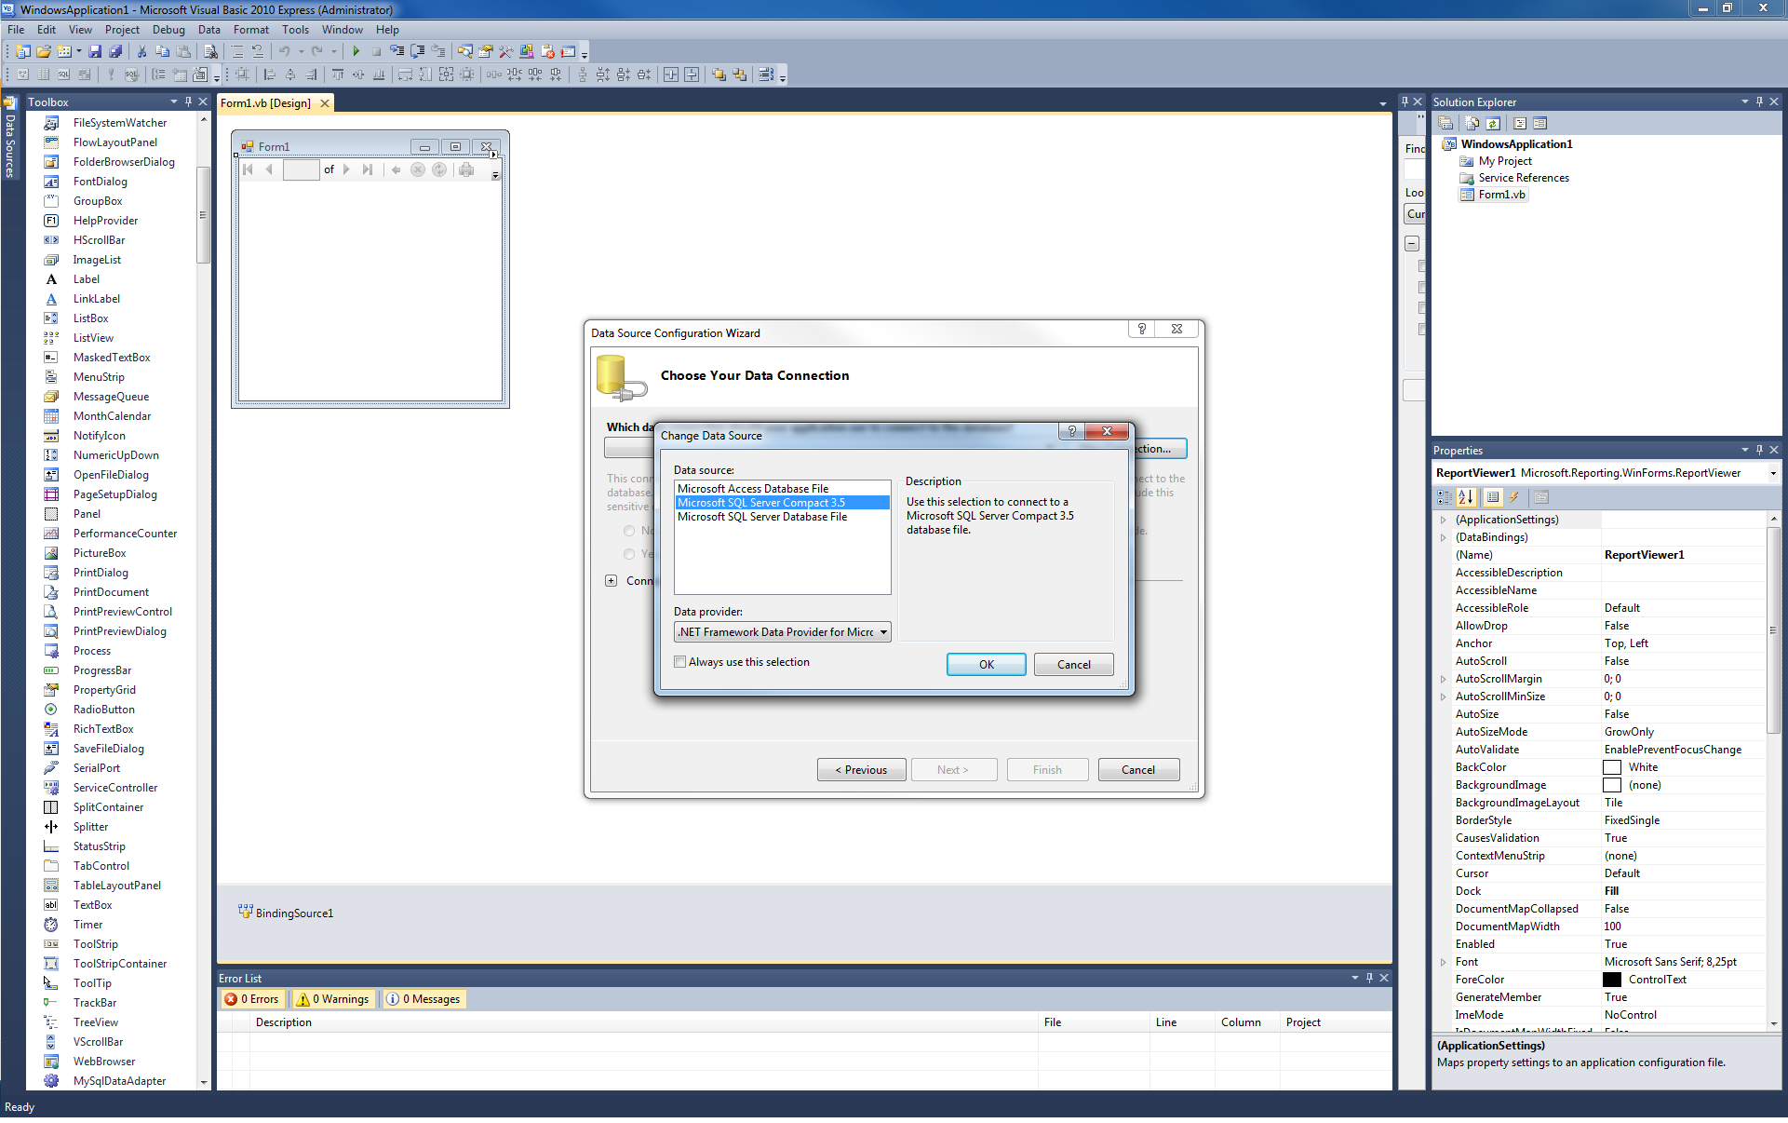This screenshot has height=1123, width=1788.
Task: Click the ForeColor ControlText black swatch
Action: coord(1612,980)
